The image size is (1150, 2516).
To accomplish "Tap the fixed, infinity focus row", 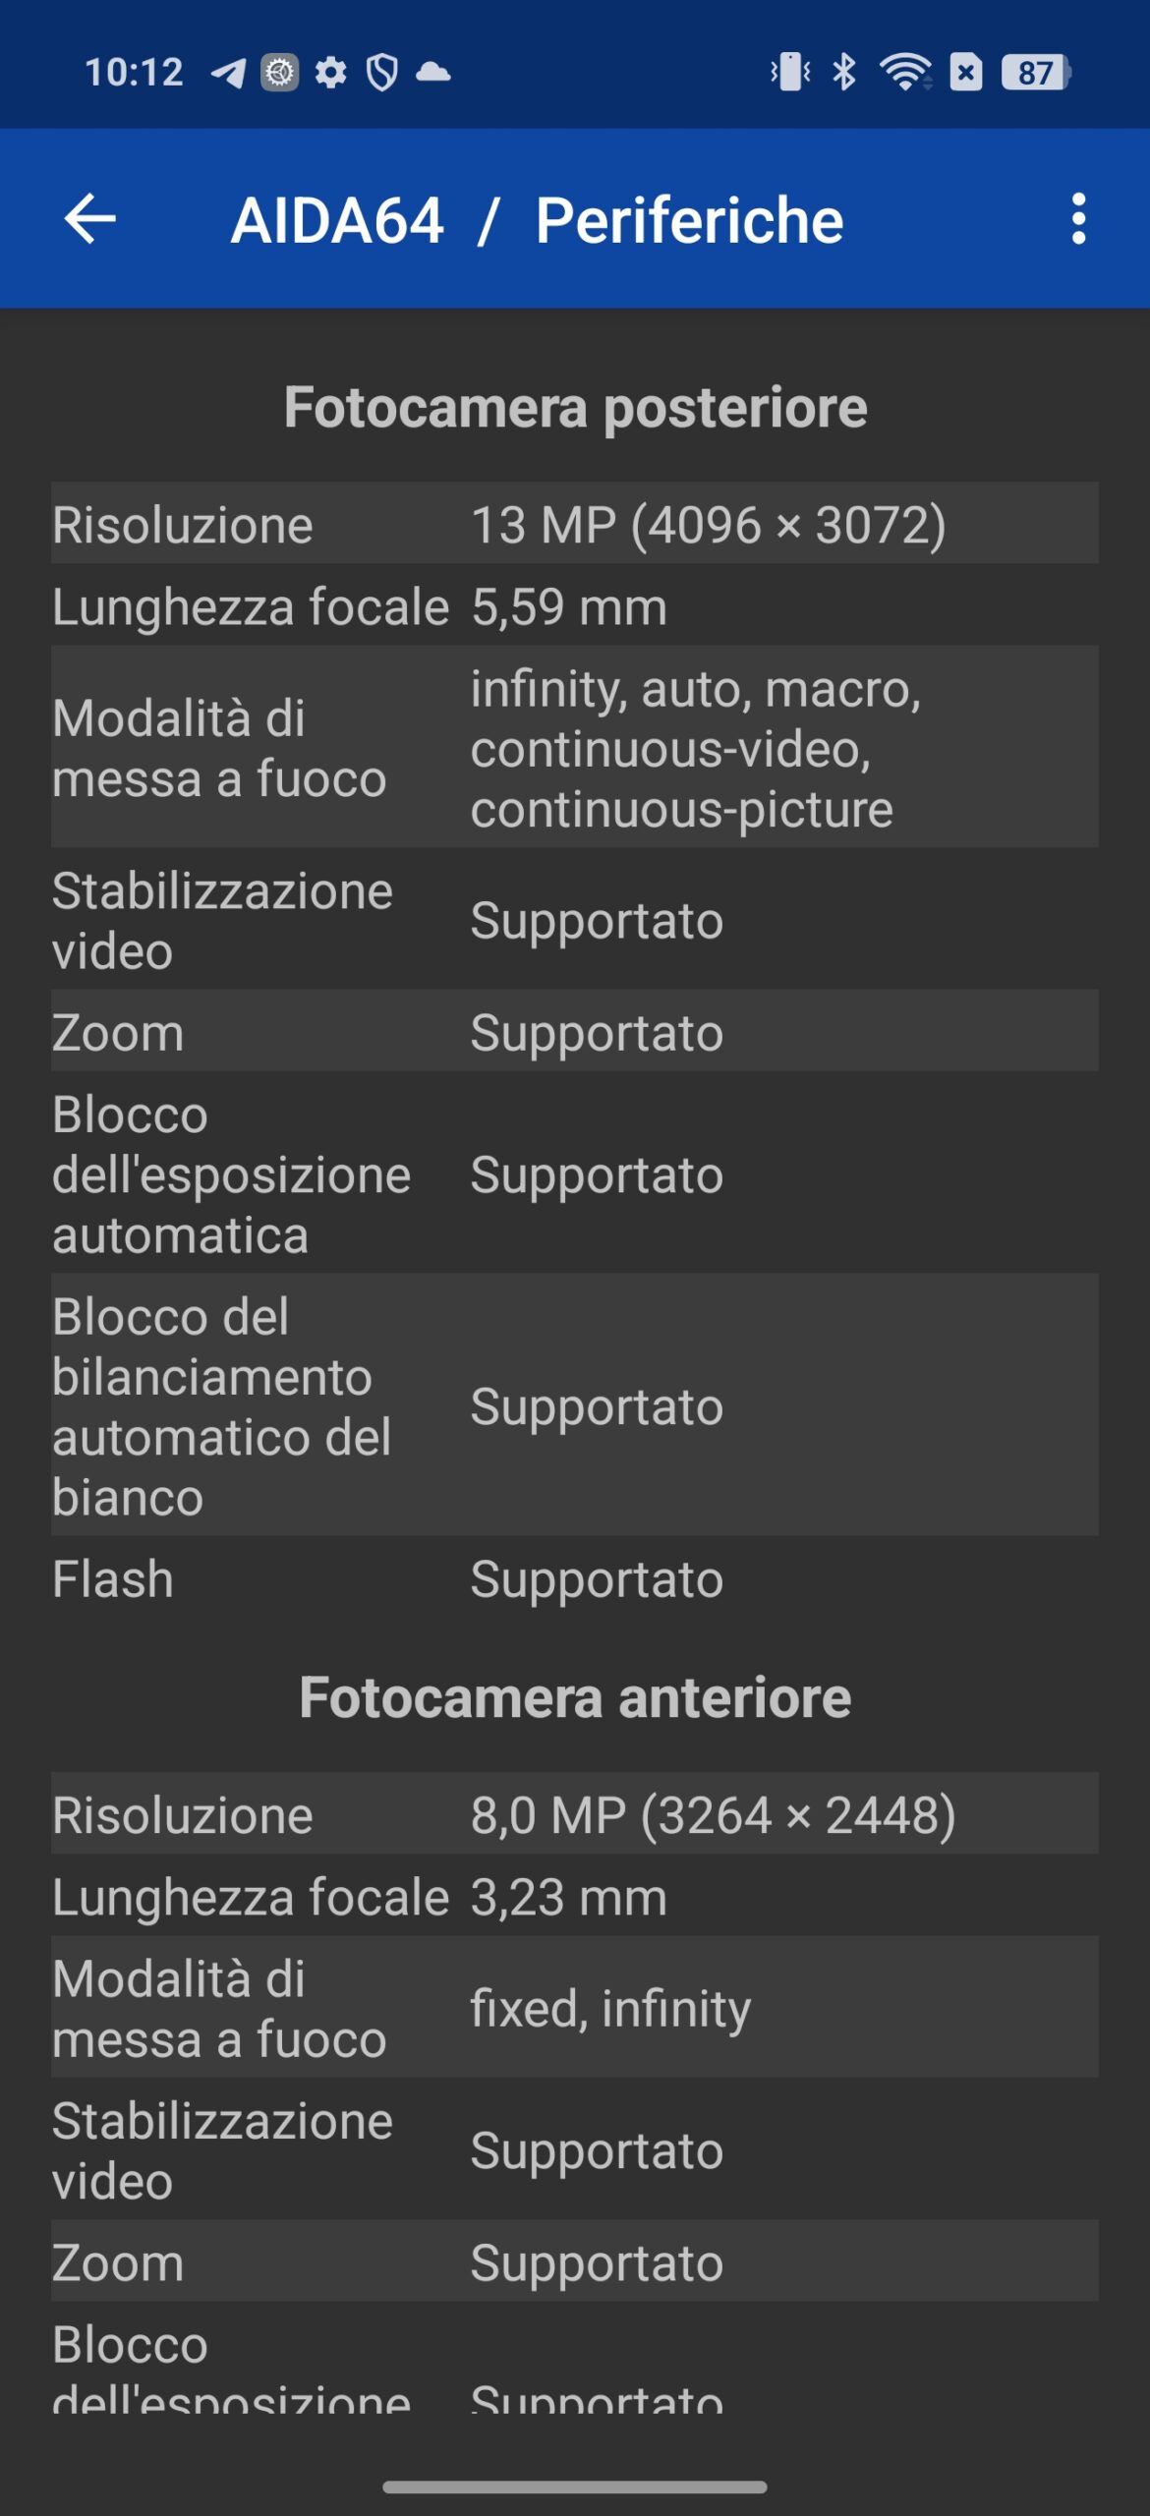I will coord(575,2007).
